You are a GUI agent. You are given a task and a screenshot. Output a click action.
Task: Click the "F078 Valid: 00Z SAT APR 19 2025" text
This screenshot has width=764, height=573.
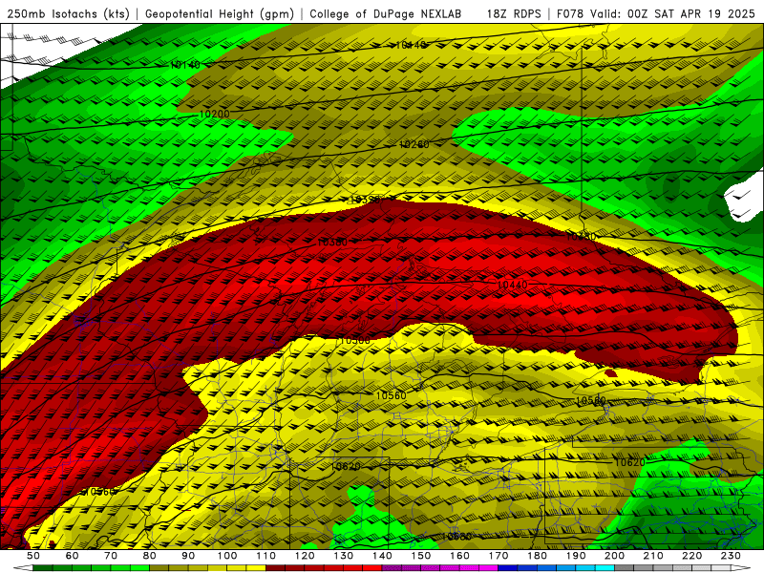tap(655, 14)
